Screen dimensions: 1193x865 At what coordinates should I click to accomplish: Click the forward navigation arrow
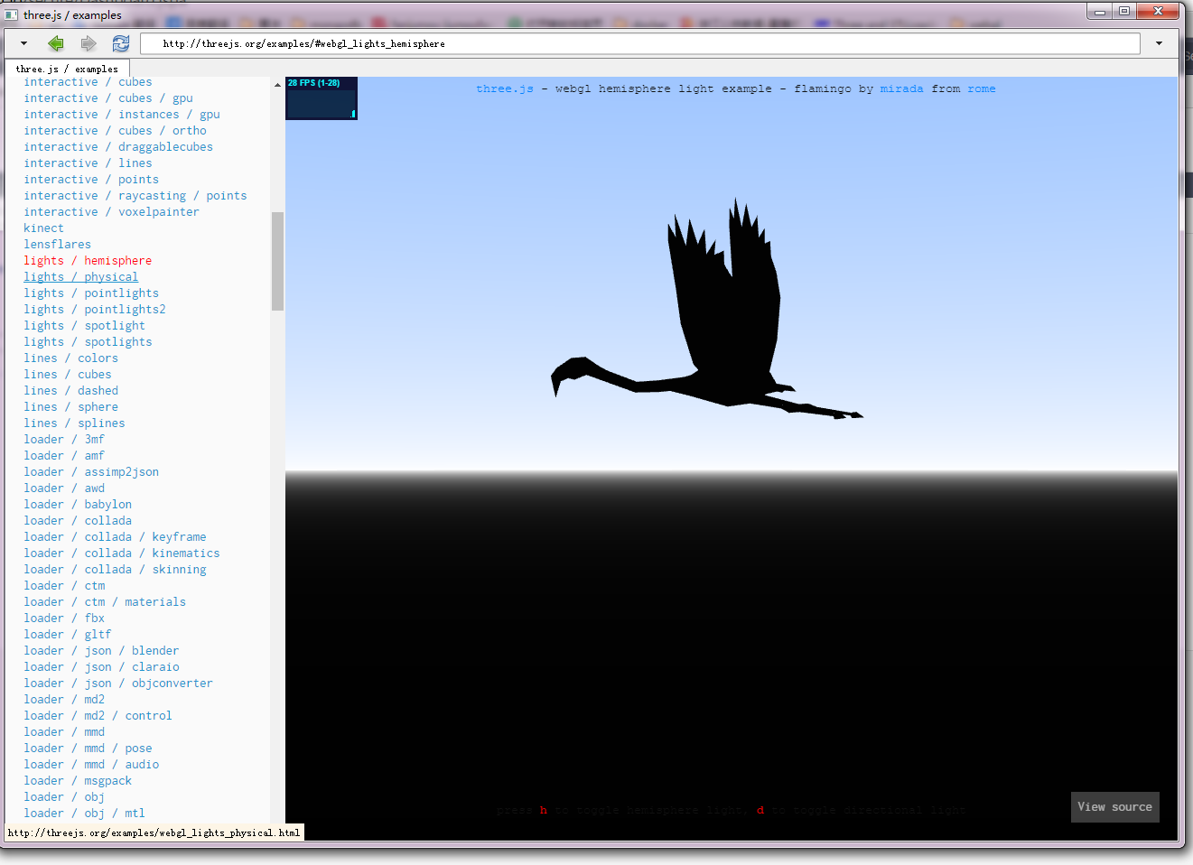pyautogui.click(x=88, y=43)
